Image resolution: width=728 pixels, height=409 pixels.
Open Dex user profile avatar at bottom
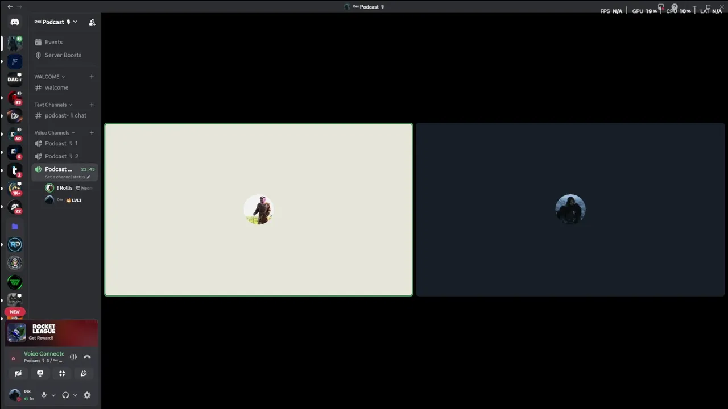pos(15,395)
